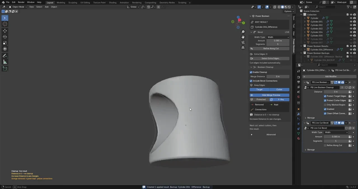Click the outliner filter funnel icon
This screenshot has width=358, height=189.
click(x=348, y=7)
